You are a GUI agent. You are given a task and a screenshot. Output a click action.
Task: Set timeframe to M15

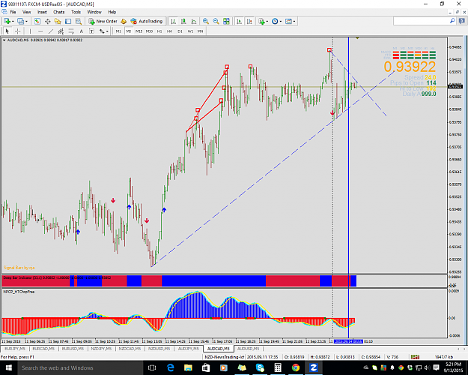tap(139, 31)
